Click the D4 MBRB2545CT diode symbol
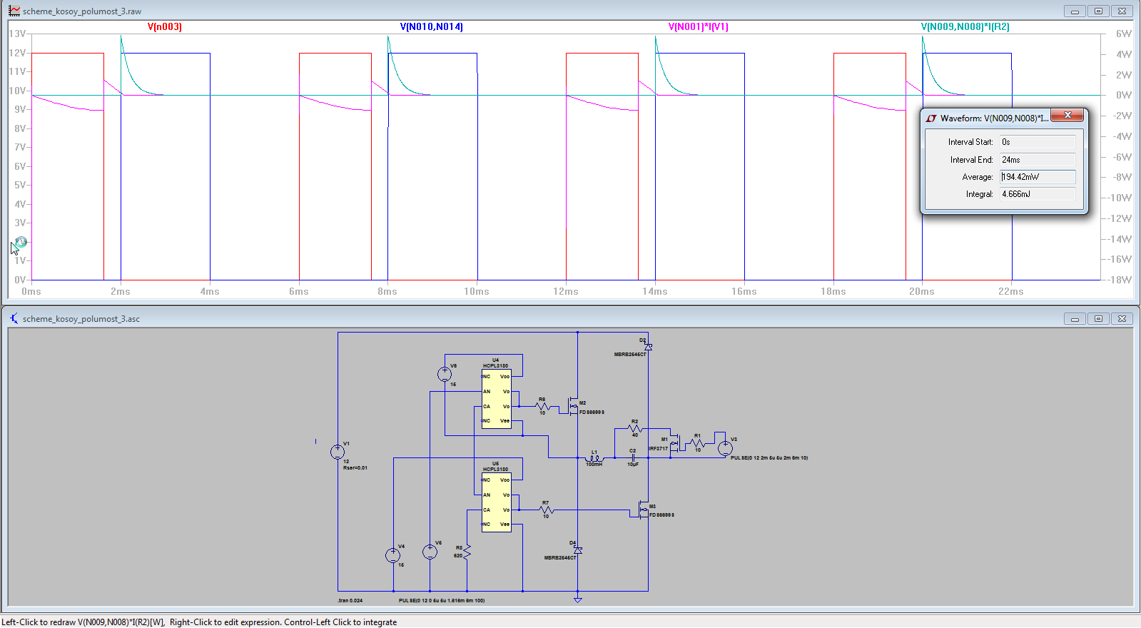 [x=577, y=550]
